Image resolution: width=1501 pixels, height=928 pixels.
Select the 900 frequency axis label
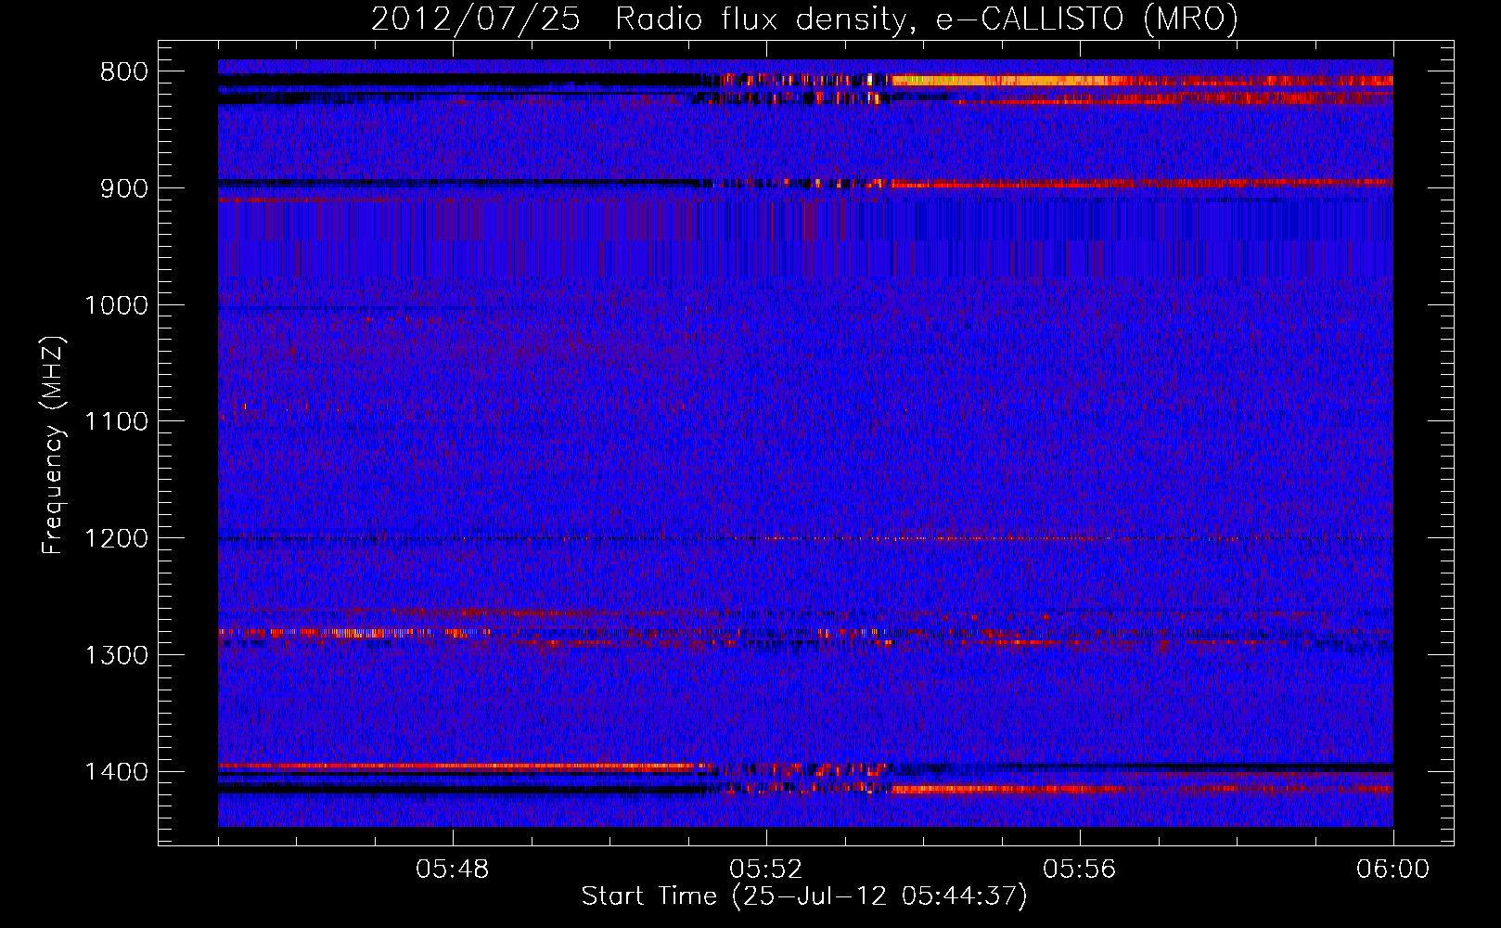click(x=124, y=188)
